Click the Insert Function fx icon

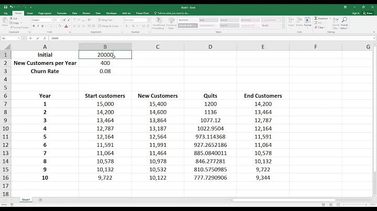(x=45, y=38)
